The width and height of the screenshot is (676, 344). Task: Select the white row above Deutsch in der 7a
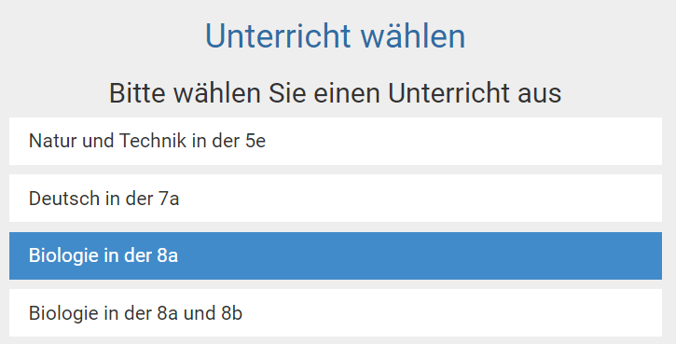coord(336,141)
